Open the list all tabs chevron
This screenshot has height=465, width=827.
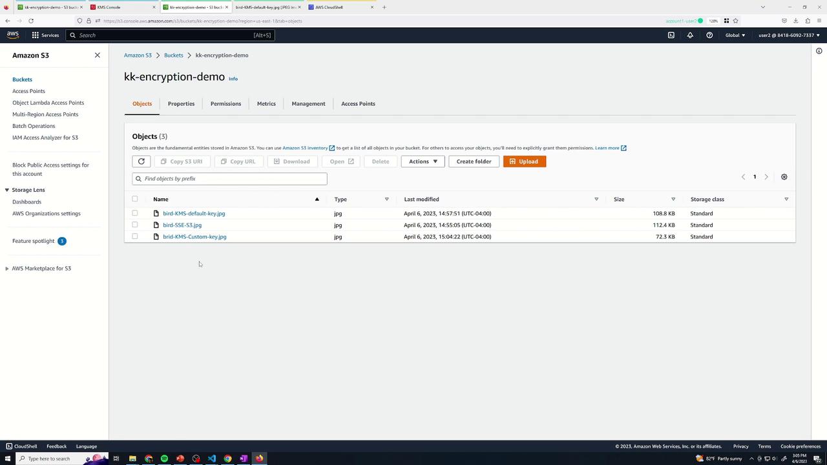pyautogui.click(x=763, y=7)
